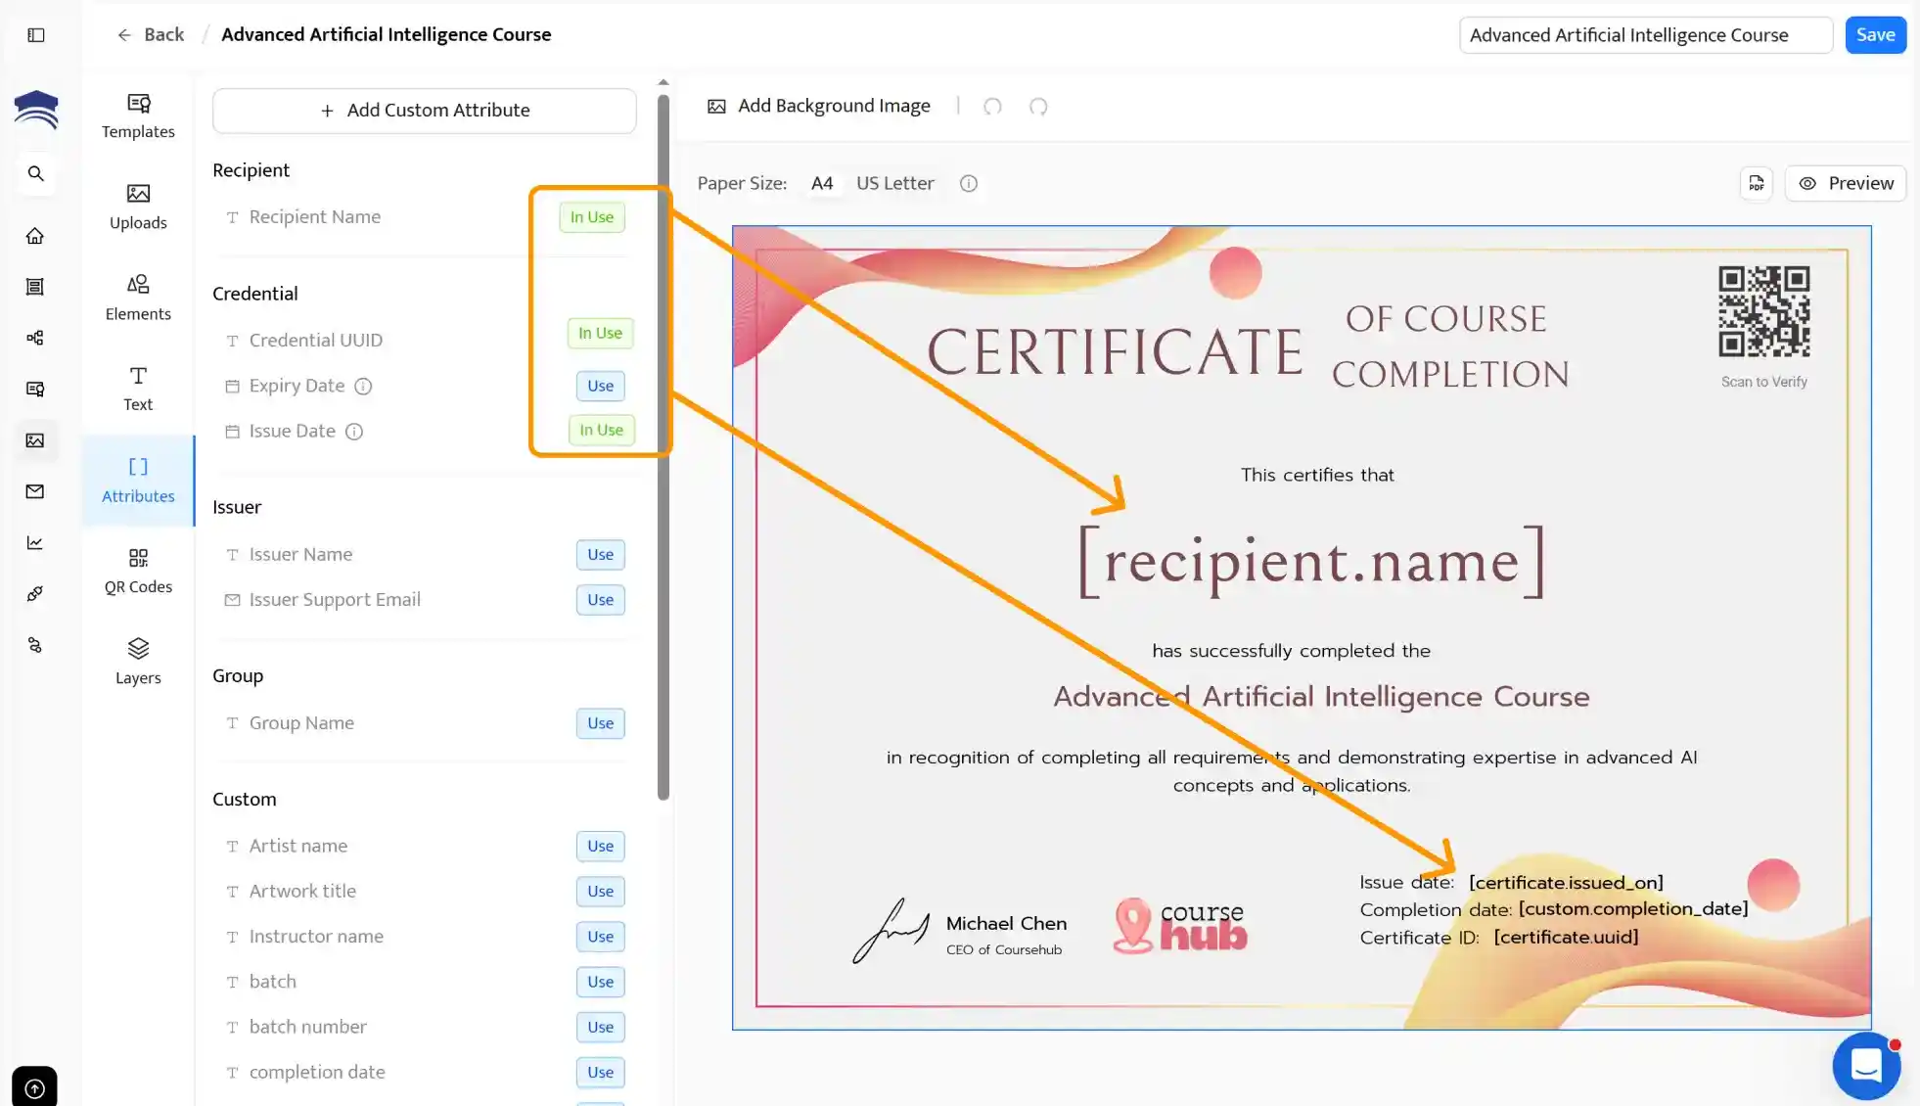Open the Paper Size info tooltip
This screenshot has height=1106, width=1920.
click(968, 183)
